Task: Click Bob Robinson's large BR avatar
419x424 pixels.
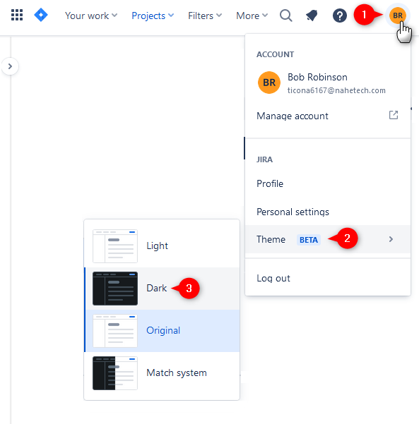Action: pos(269,83)
